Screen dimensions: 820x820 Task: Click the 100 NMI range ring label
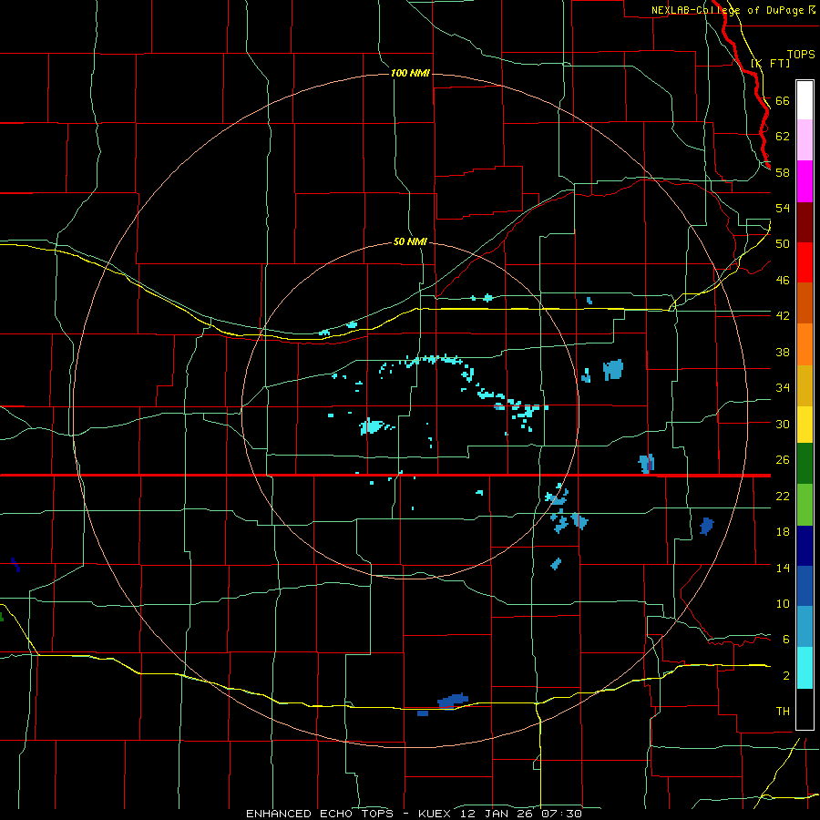[410, 73]
